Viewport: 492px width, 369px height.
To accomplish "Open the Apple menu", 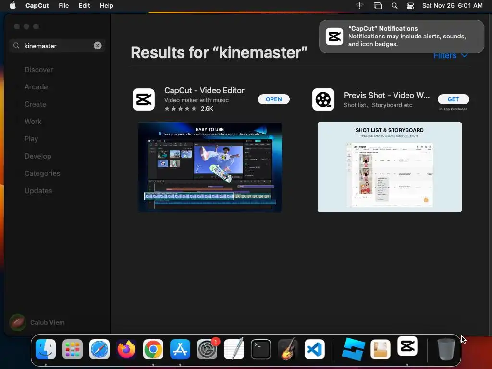I will [x=12, y=6].
